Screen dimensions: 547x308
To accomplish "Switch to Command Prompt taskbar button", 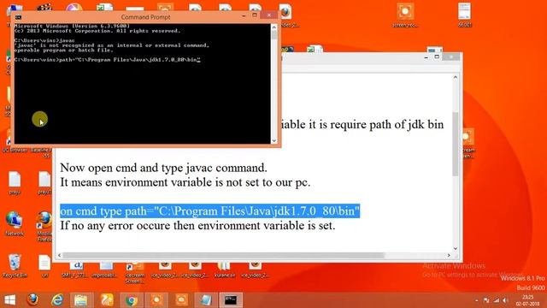I will (x=231, y=300).
